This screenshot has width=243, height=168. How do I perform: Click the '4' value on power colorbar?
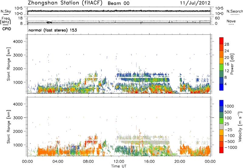click(225, 84)
